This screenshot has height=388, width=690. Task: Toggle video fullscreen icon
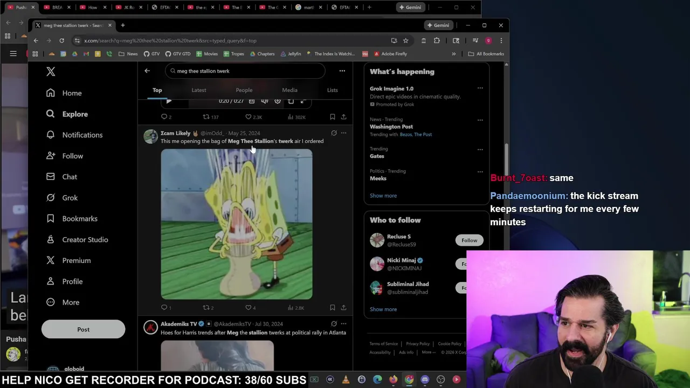coord(303,101)
